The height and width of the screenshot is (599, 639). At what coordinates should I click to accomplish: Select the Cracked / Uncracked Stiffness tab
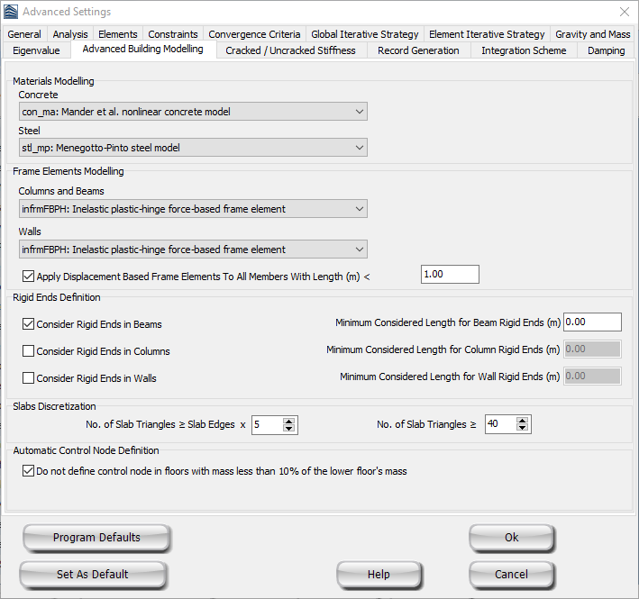[x=290, y=50]
